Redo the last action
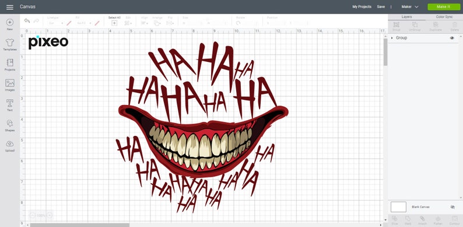 point(36,20)
